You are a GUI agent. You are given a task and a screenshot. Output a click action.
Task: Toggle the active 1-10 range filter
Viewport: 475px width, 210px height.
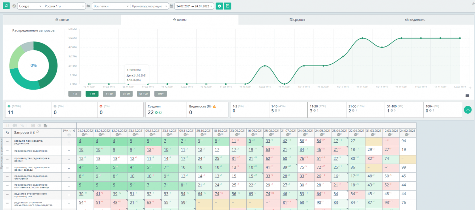[x=92, y=94]
